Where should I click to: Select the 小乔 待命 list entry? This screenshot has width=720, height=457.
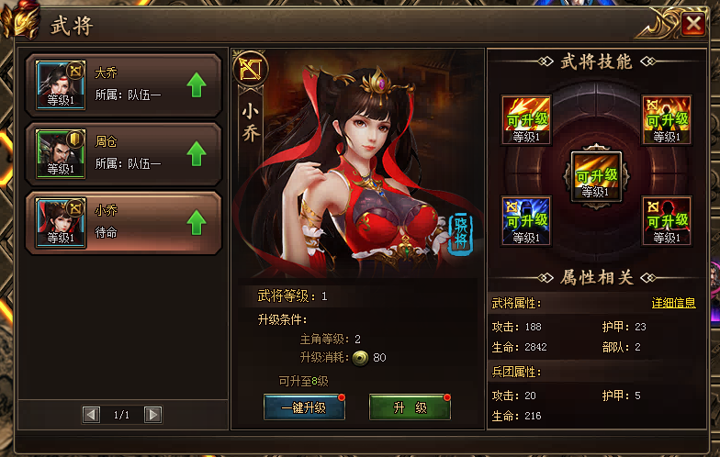click(124, 223)
